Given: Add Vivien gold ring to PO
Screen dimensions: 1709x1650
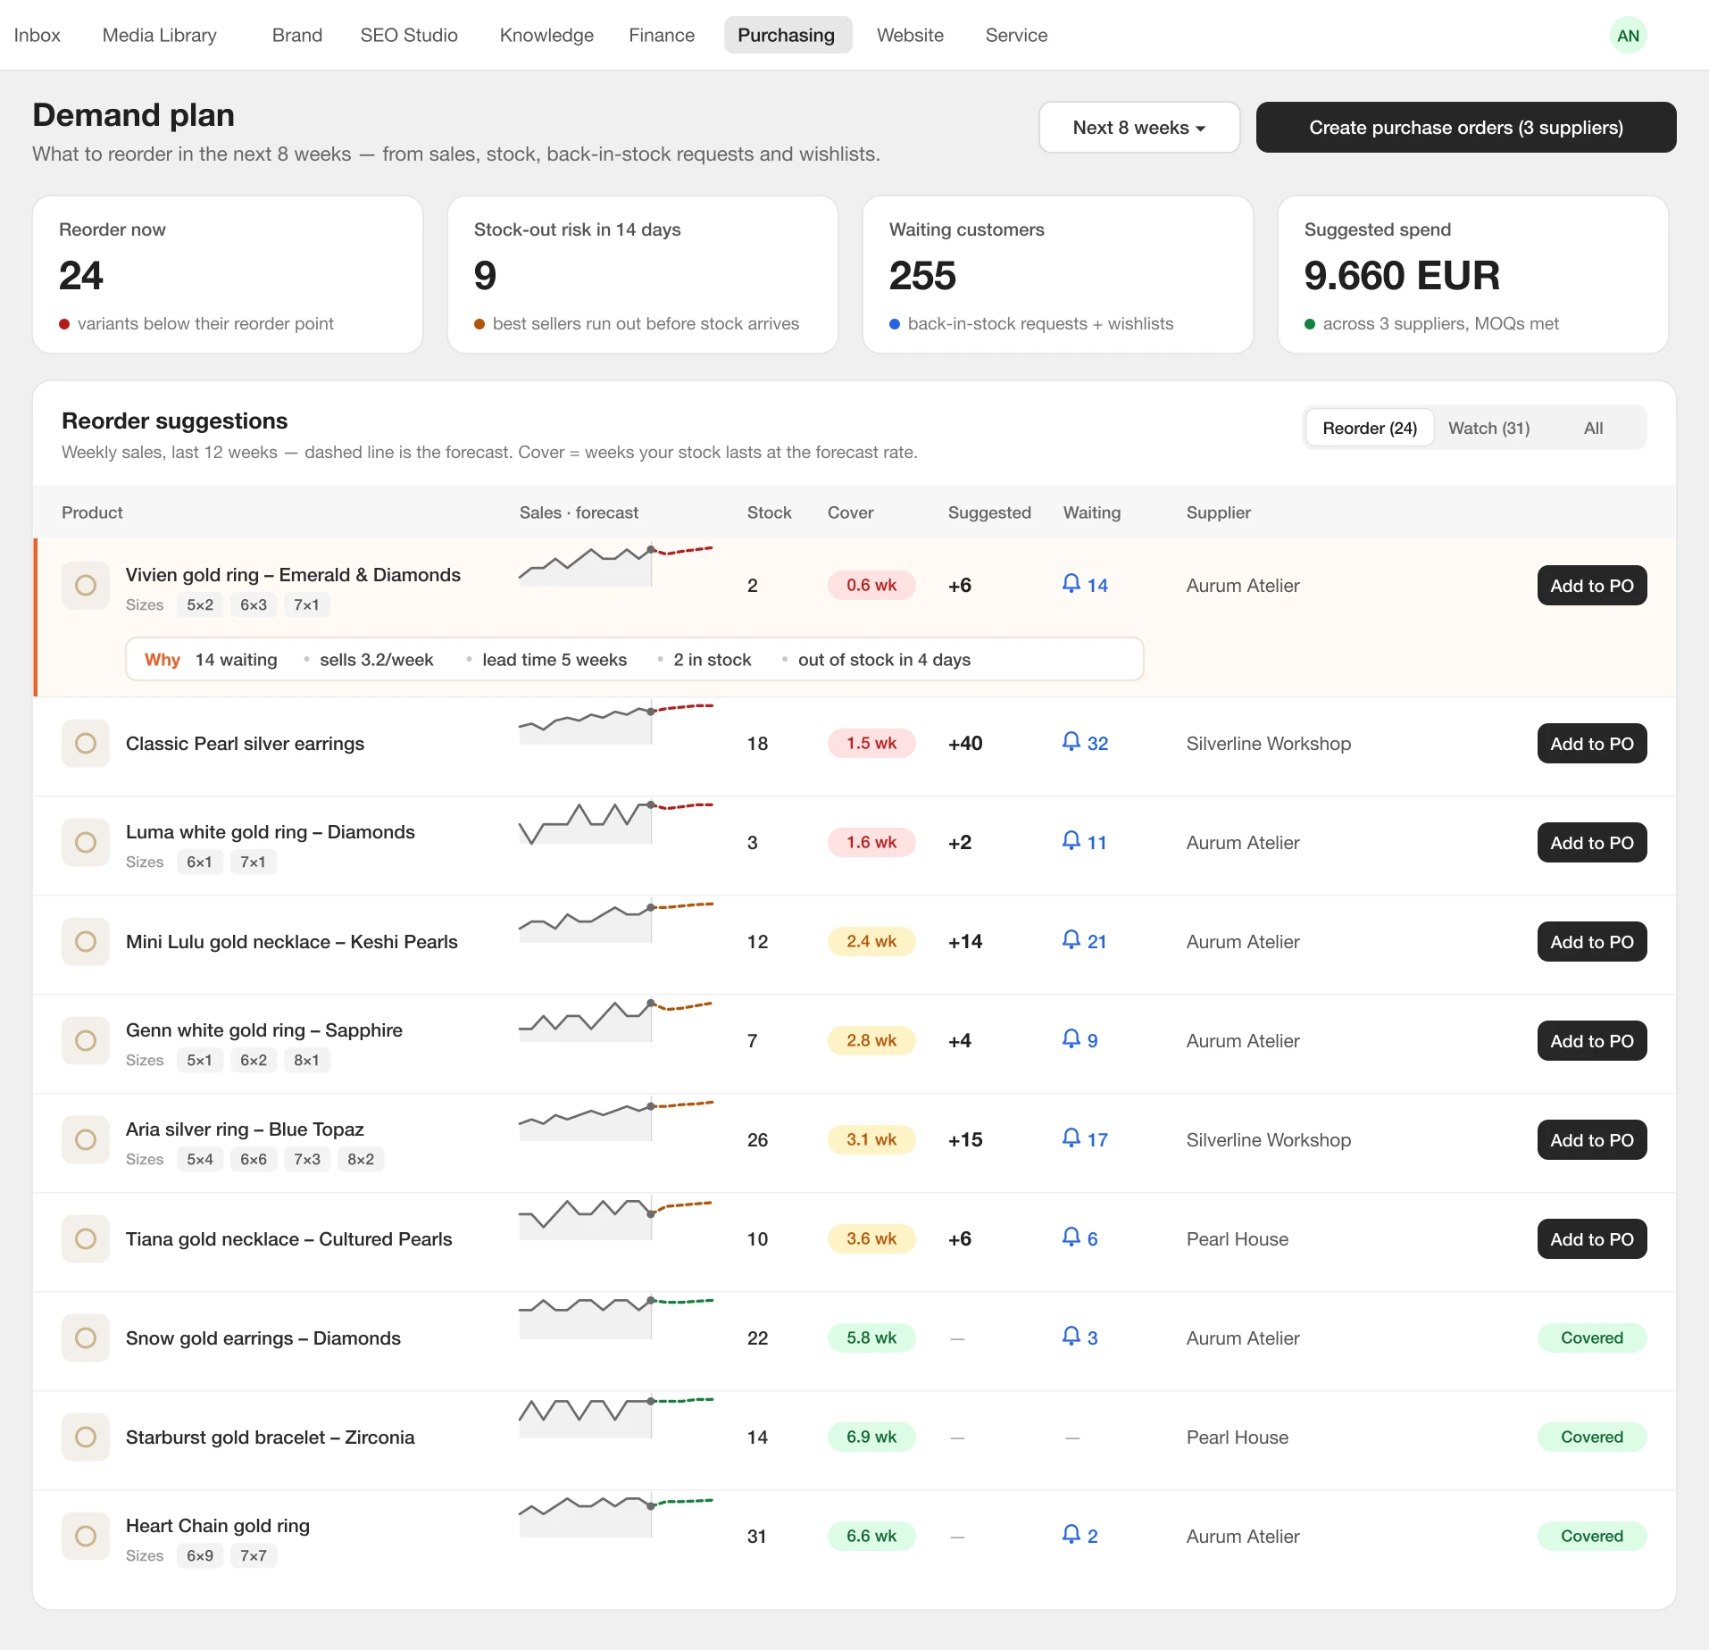Looking at the screenshot, I should (x=1592, y=586).
